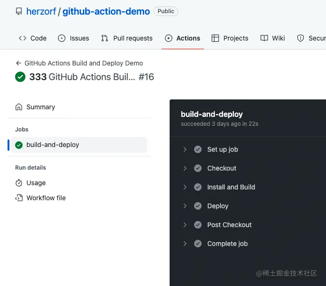Click the status check on Deploy step
The width and height of the screenshot is (326, 286).
198,206
